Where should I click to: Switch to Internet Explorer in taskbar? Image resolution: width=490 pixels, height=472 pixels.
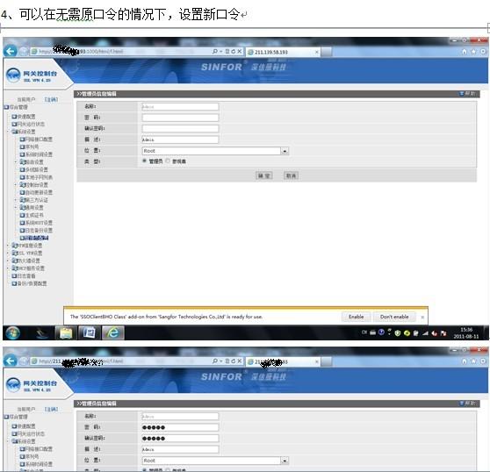[112, 333]
